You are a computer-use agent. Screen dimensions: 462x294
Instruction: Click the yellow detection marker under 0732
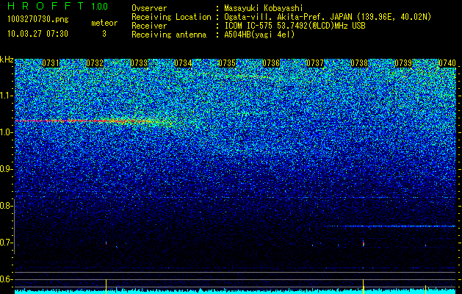(x=106, y=287)
